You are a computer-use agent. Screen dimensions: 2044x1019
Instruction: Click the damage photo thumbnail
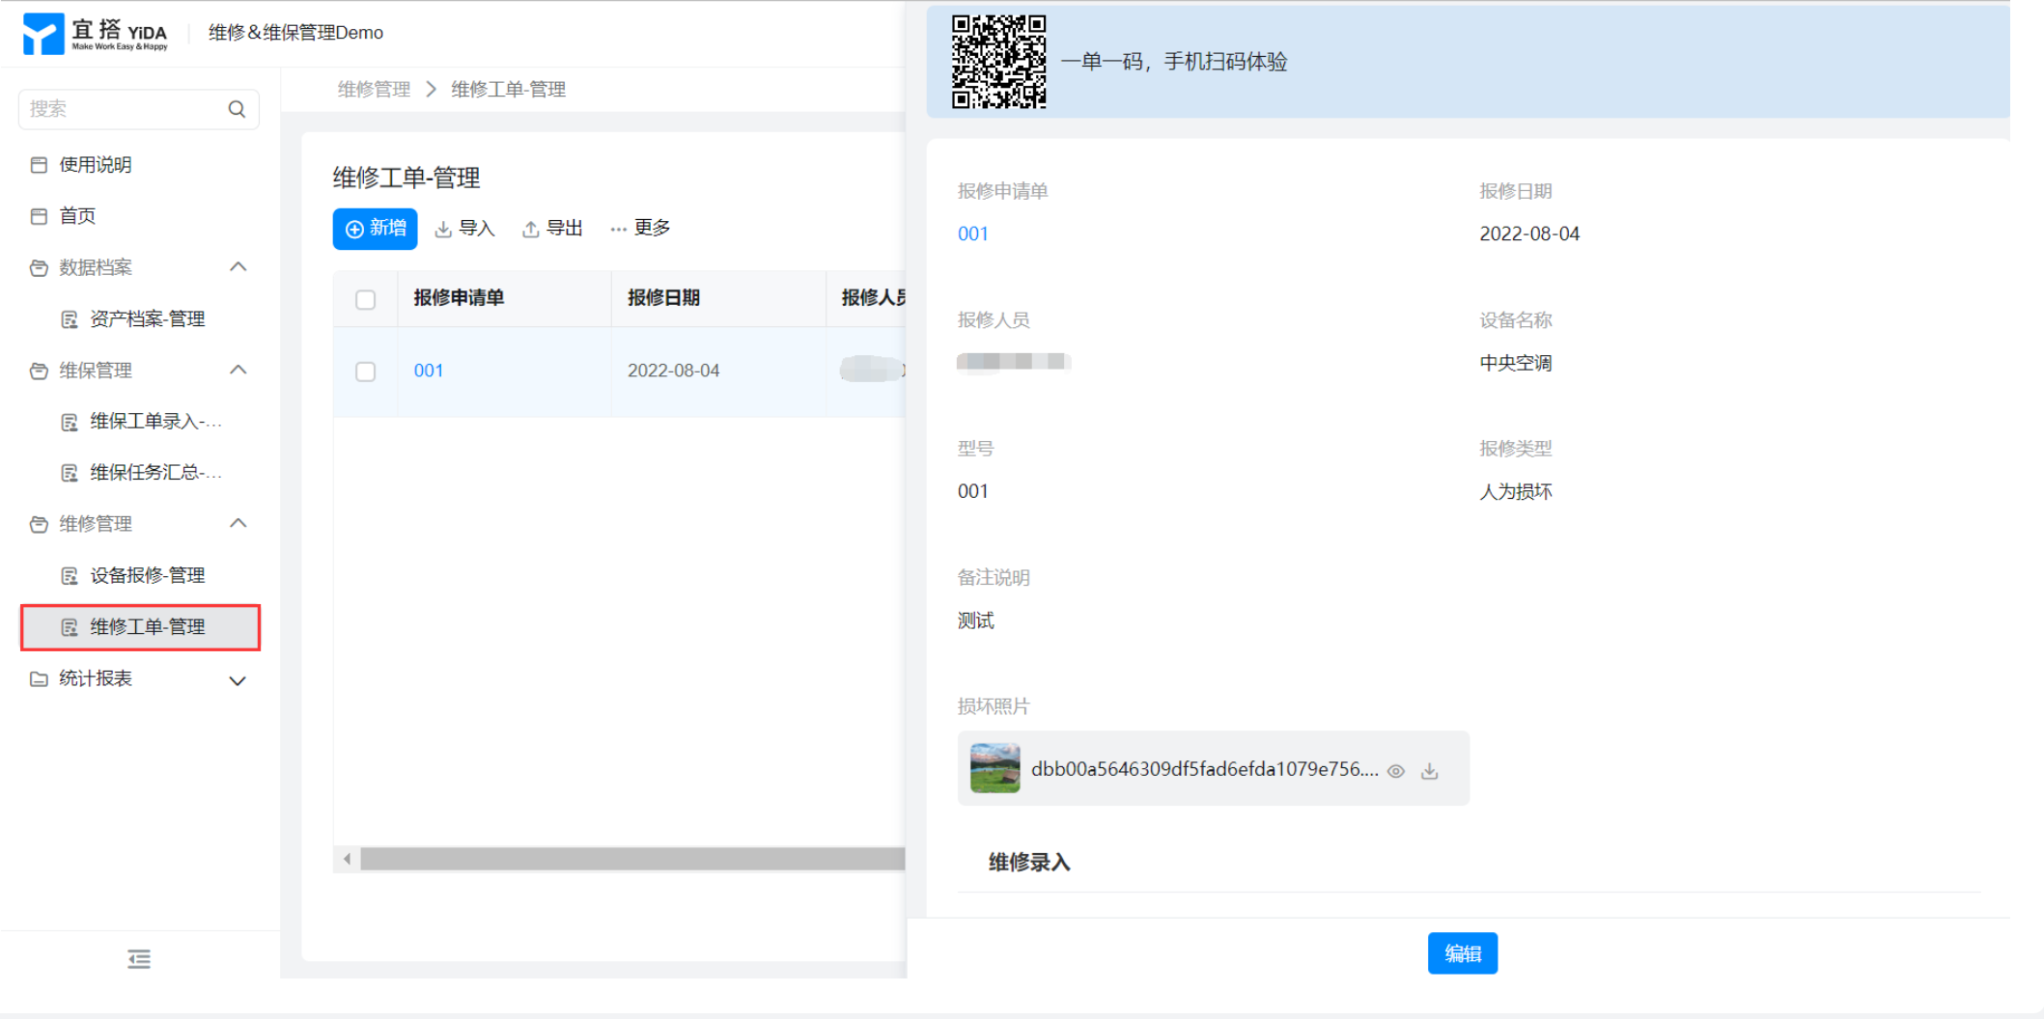[994, 768]
